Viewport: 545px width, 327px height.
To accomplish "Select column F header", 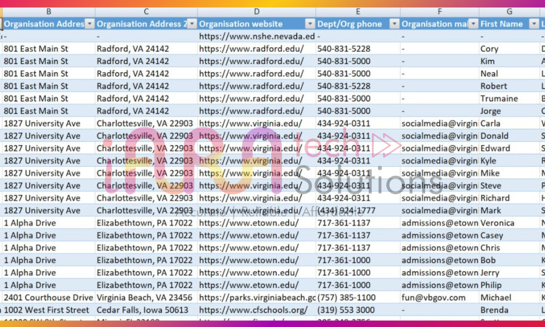I will [439, 12].
